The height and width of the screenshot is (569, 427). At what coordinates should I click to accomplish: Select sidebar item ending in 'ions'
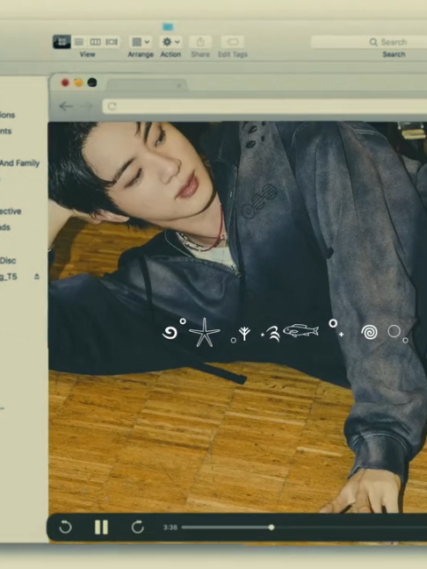(8, 115)
